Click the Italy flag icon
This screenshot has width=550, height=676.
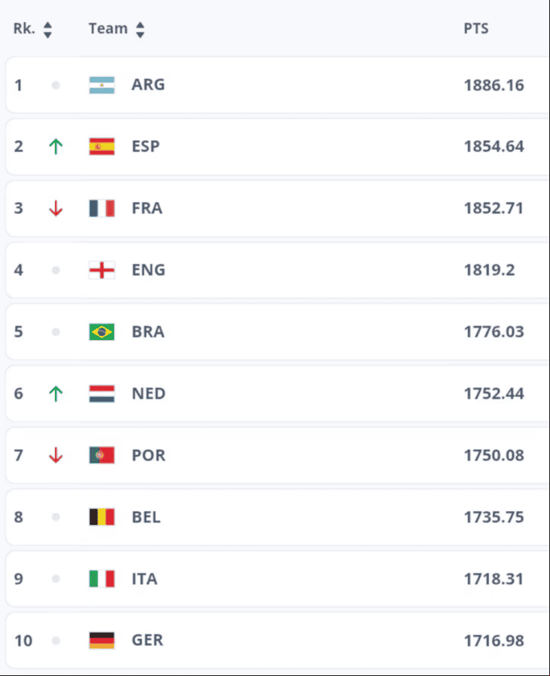[102, 578]
